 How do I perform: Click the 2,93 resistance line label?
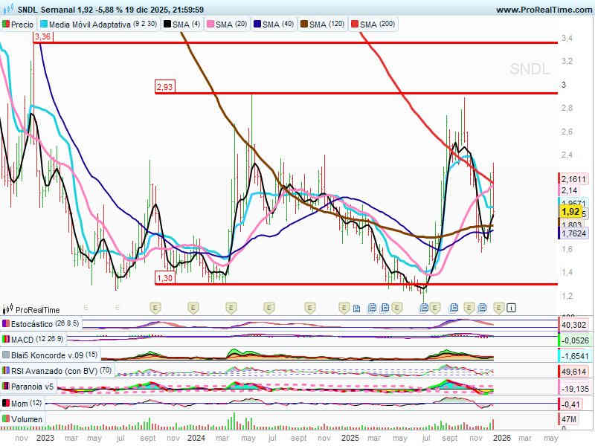pyautogui.click(x=164, y=87)
